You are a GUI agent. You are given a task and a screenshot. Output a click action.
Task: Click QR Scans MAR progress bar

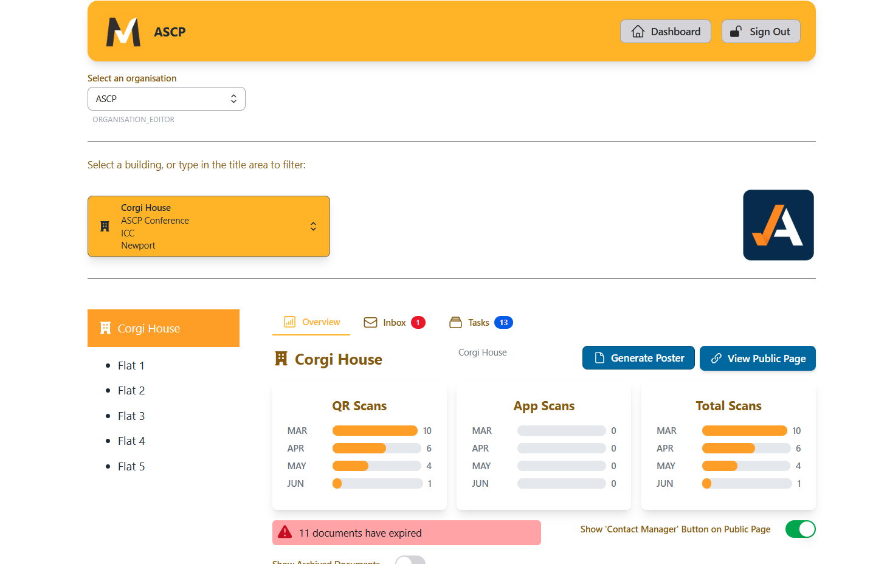[x=375, y=430]
